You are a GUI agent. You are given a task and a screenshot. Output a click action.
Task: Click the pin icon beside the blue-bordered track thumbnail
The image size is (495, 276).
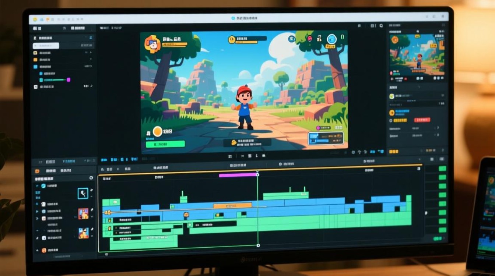click(x=92, y=190)
